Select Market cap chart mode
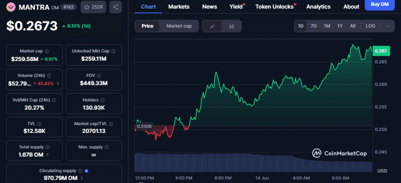 tap(179, 26)
